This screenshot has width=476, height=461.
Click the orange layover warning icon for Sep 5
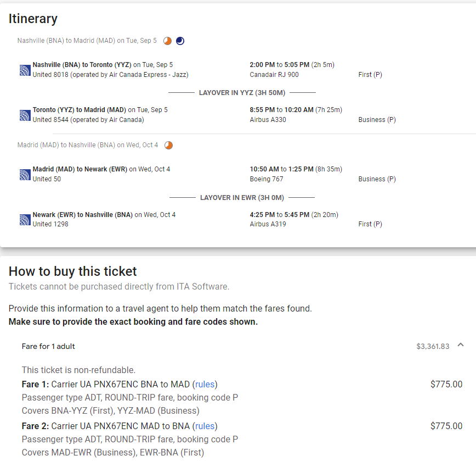pos(168,41)
